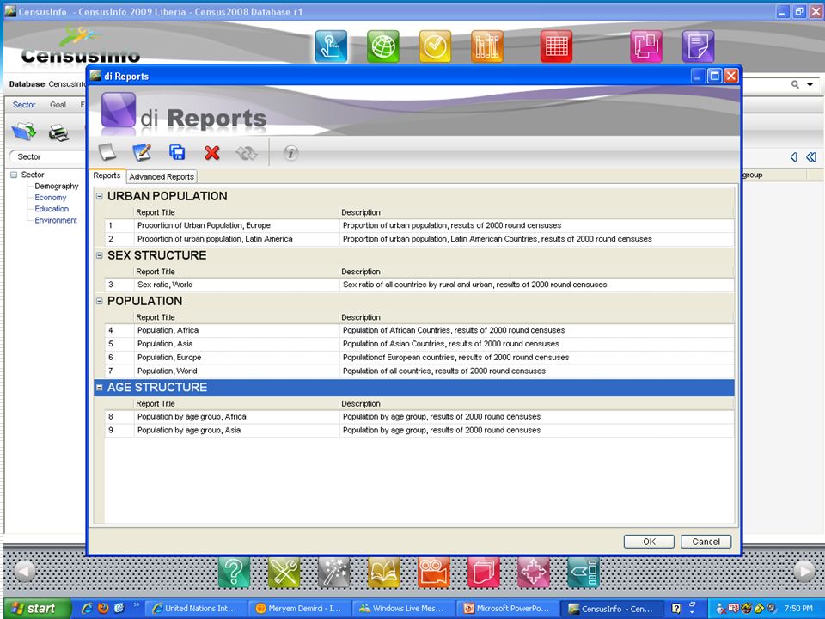
Task: Open the red table grid icon
Action: point(556,46)
